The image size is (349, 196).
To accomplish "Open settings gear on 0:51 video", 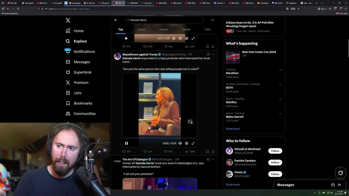I will pyautogui.click(x=186, y=143).
